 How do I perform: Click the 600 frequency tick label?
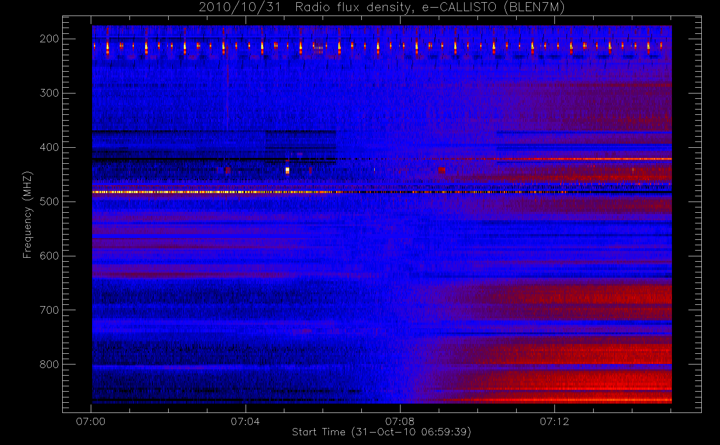pyautogui.click(x=49, y=256)
